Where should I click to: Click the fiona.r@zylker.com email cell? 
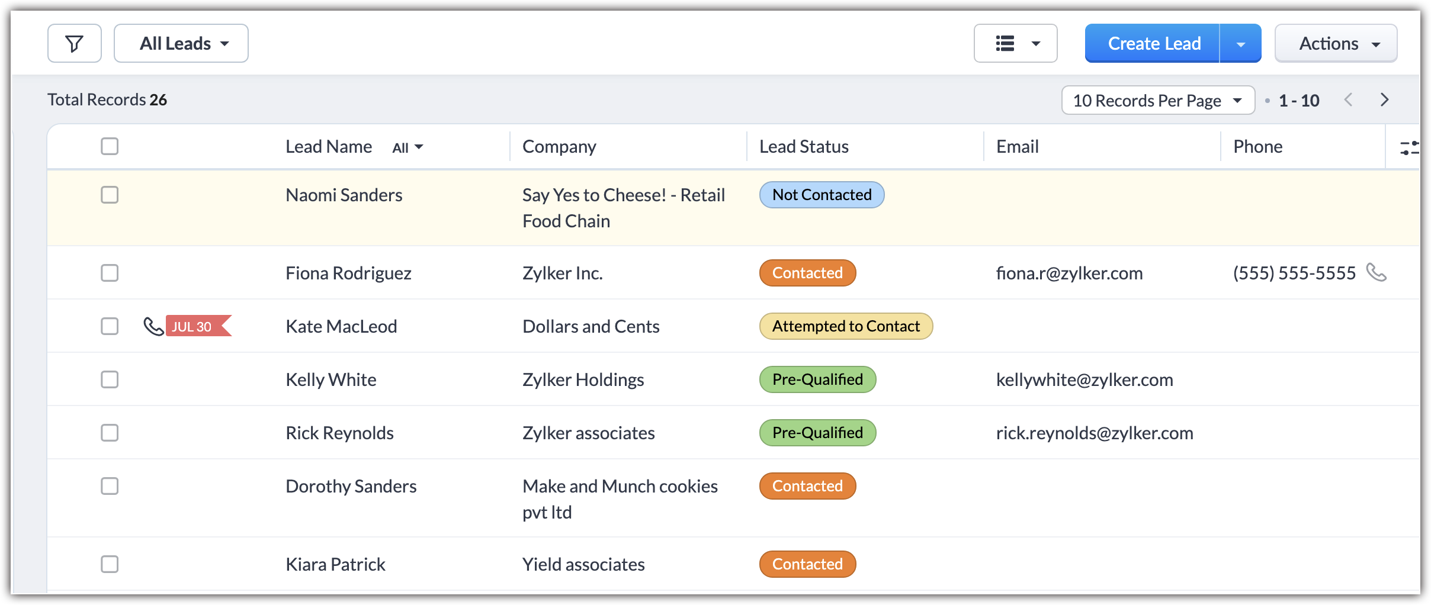[1069, 273]
